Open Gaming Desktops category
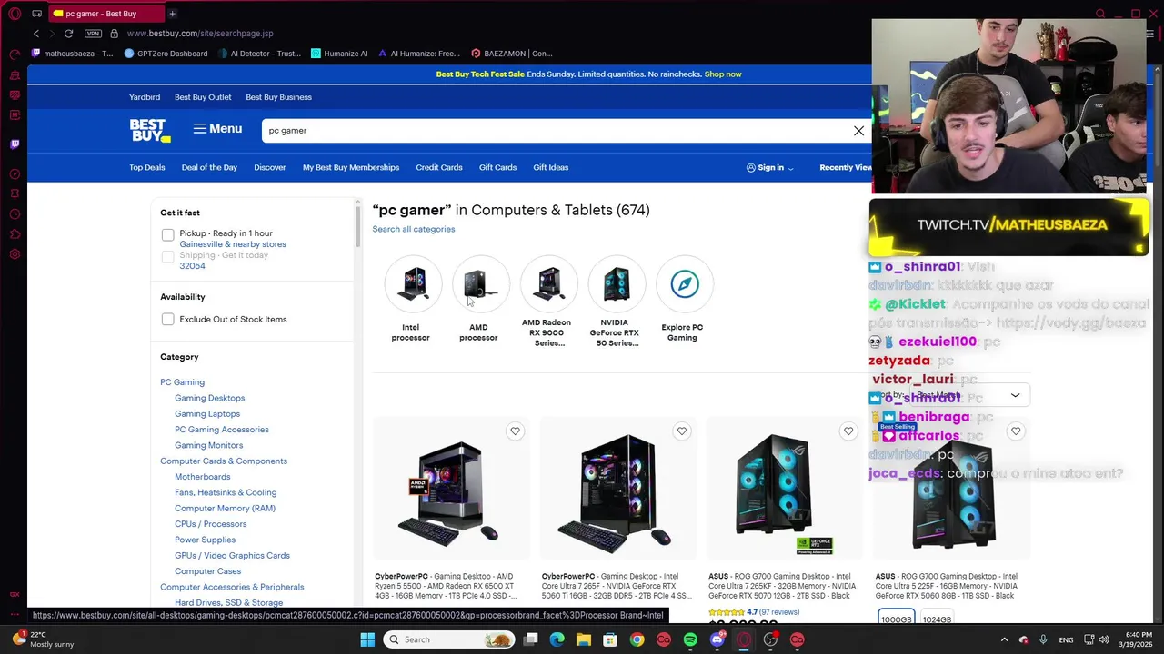The width and height of the screenshot is (1164, 654). pyautogui.click(x=210, y=398)
